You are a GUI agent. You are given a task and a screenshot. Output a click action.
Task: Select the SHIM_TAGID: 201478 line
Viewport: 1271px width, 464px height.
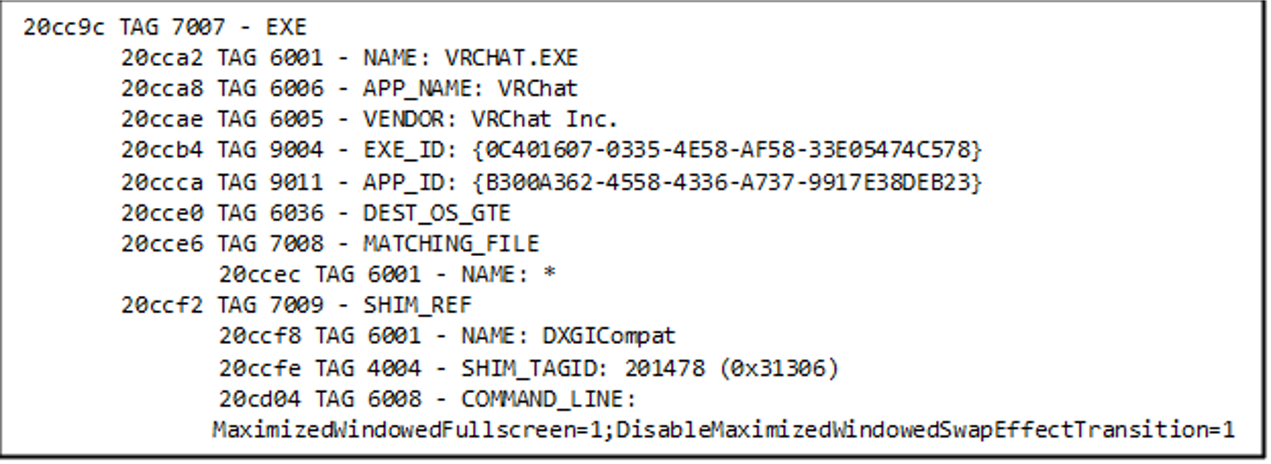point(528,368)
